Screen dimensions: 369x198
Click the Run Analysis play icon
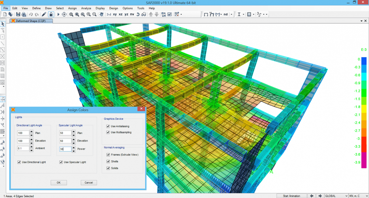point(58,14)
